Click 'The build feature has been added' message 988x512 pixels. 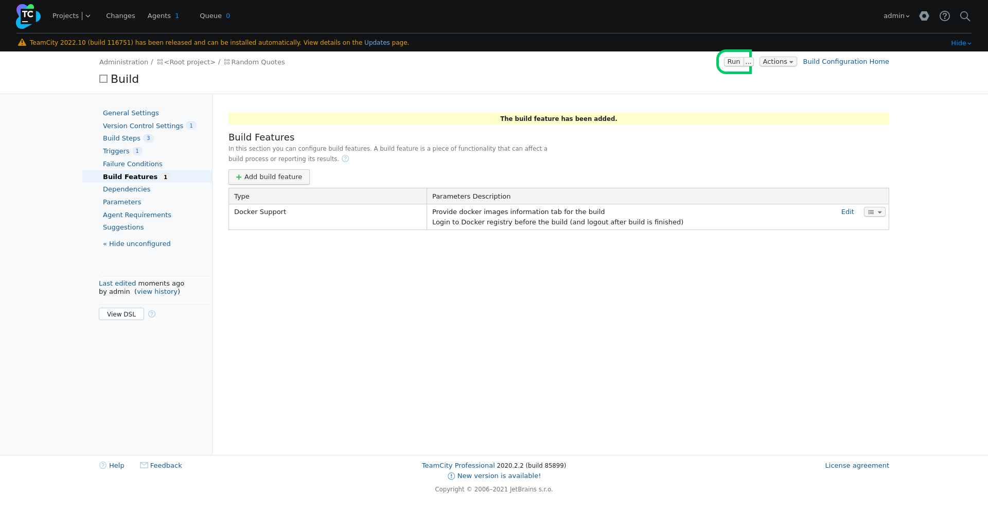pos(558,119)
